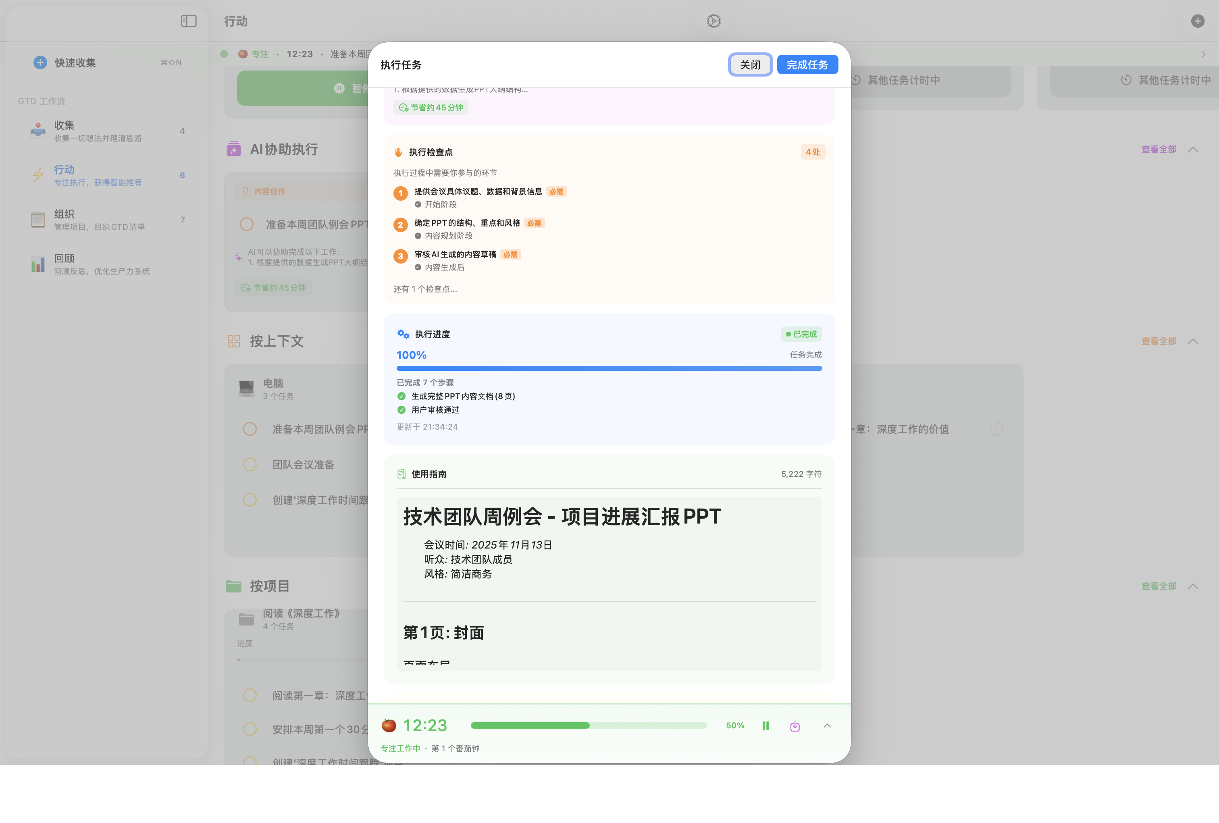Screen dimensions: 1219x823
Task: Expand 还有 1 个检查点 to show more
Action: [x=424, y=289]
